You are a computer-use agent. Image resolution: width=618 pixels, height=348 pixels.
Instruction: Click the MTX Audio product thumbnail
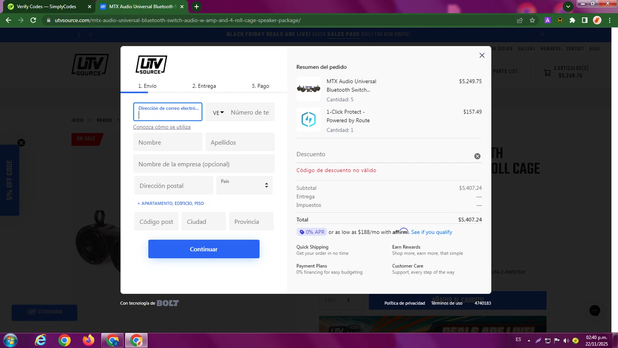click(x=308, y=89)
